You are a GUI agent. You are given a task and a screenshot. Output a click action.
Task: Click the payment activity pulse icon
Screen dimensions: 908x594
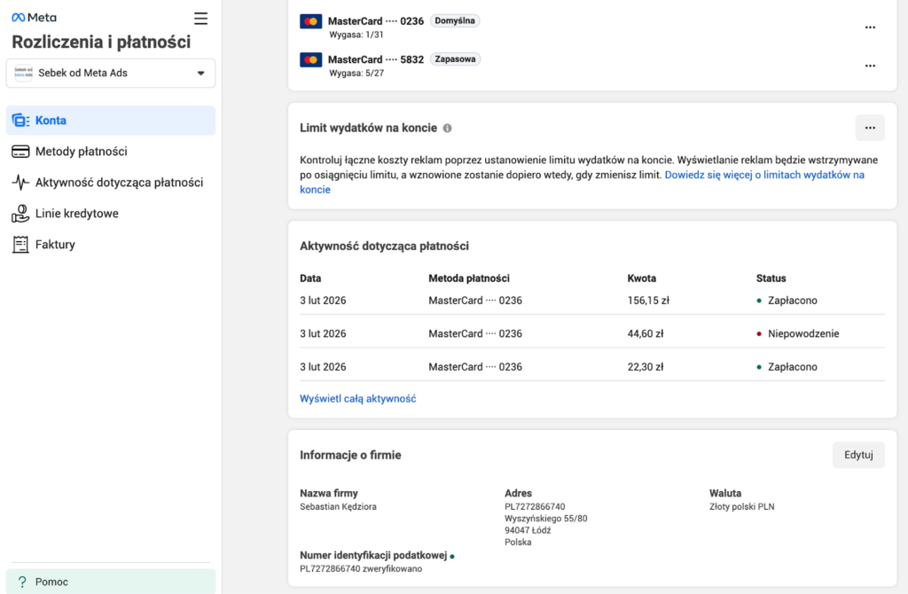tap(20, 183)
